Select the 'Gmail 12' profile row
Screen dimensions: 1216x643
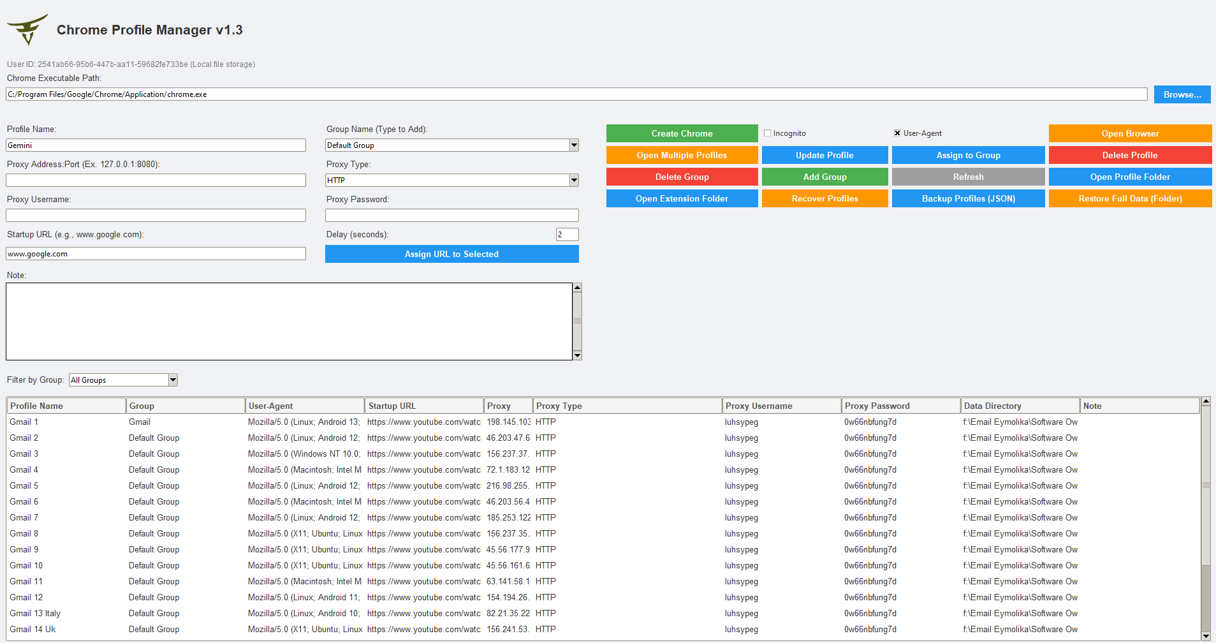(x=603, y=598)
